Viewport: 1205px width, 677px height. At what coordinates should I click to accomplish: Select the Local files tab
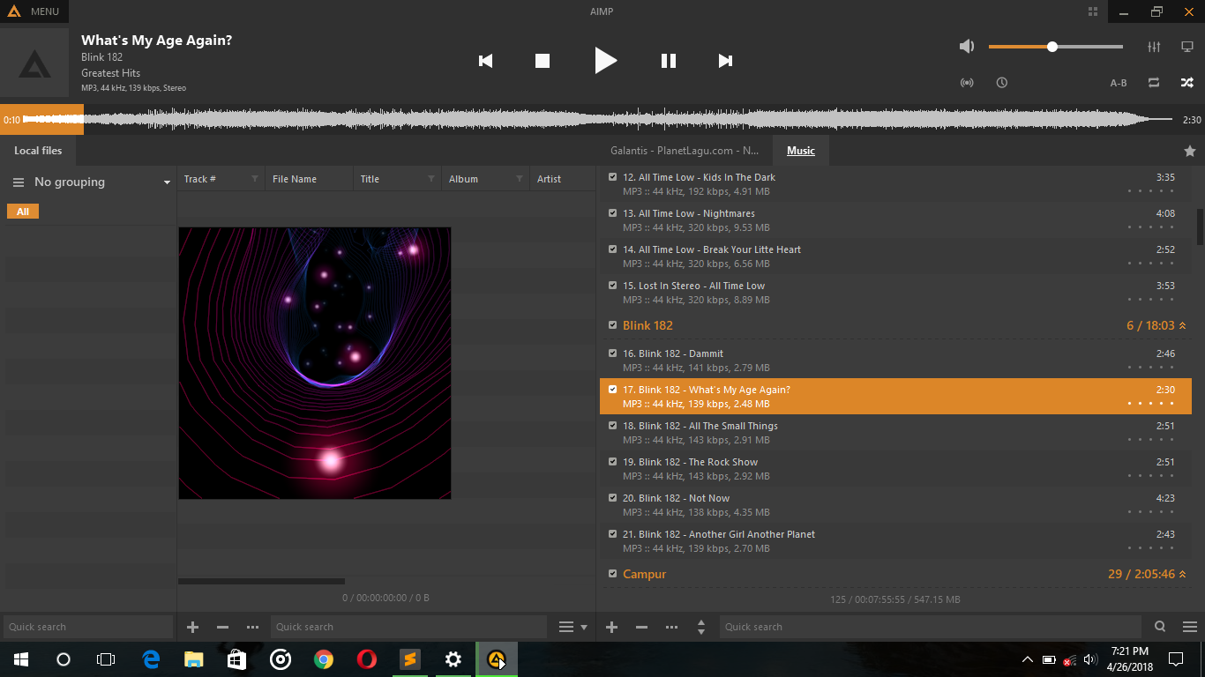click(38, 151)
